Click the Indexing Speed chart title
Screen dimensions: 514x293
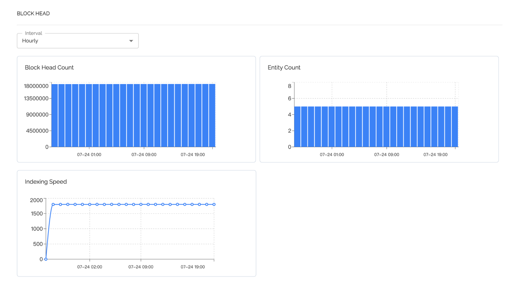coord(46,182)
